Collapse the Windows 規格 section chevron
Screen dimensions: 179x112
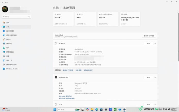pos(155,77)
